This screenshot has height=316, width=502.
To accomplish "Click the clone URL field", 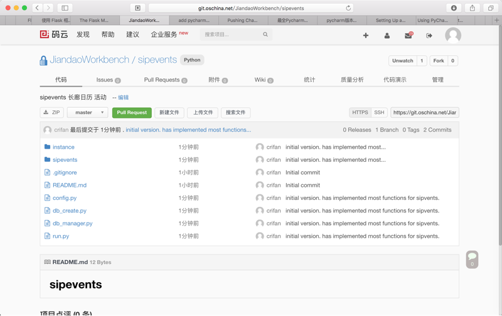I will click(425, 113).
